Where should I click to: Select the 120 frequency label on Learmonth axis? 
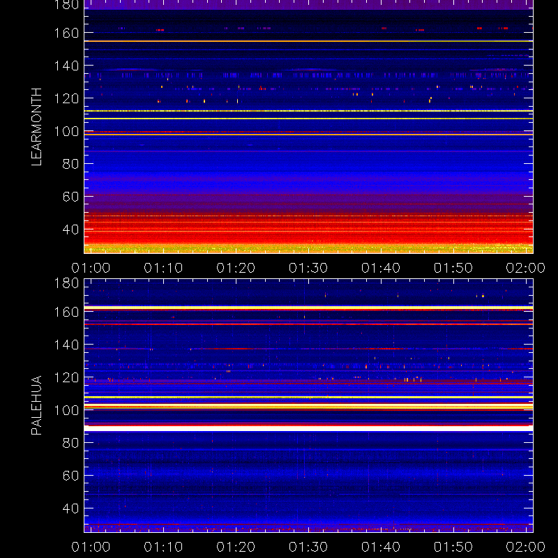[x=66, y=98]
